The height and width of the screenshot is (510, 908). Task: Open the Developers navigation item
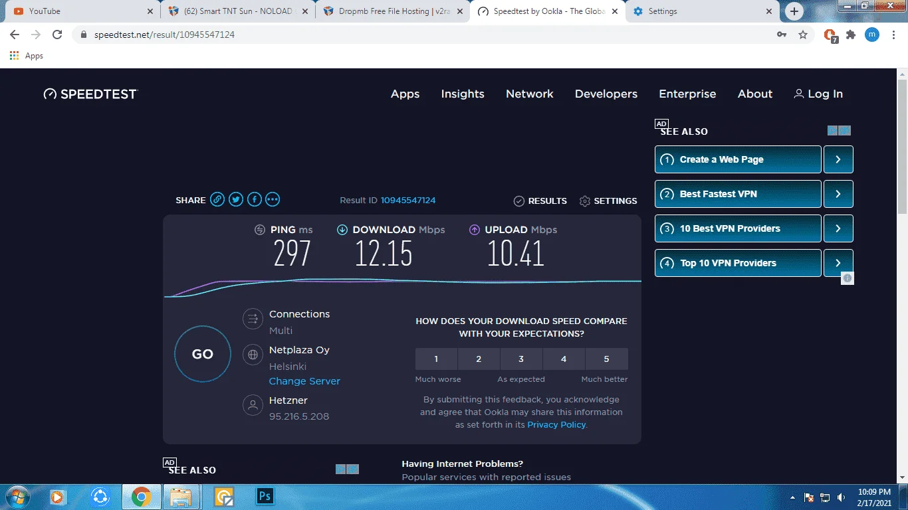tap(606, 94)
